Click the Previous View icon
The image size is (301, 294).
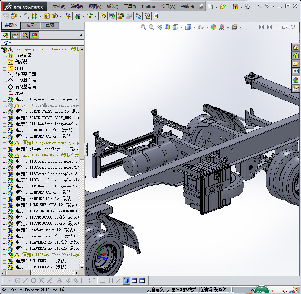(x=159, y=27)
